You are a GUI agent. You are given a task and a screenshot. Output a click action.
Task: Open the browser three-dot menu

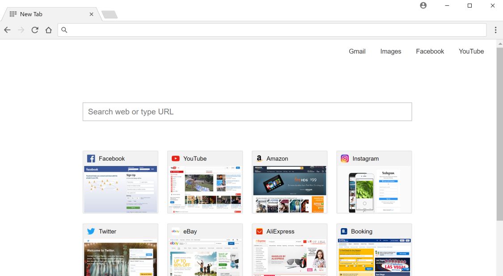(x=495, y=30)
